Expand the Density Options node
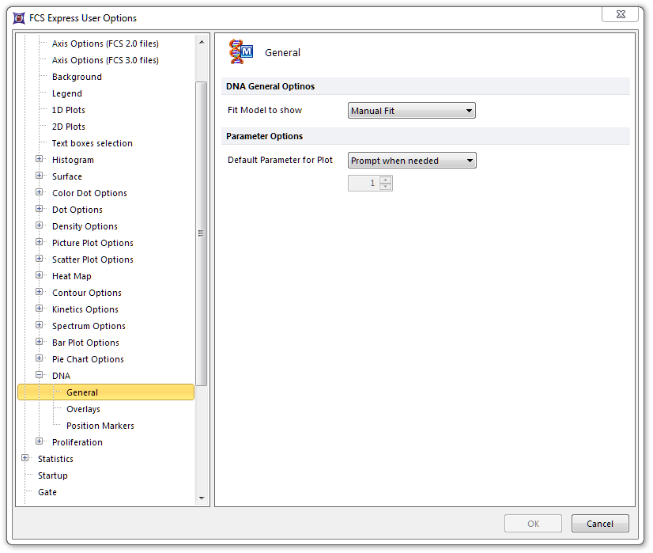653x553 pixels. (40, 225)
